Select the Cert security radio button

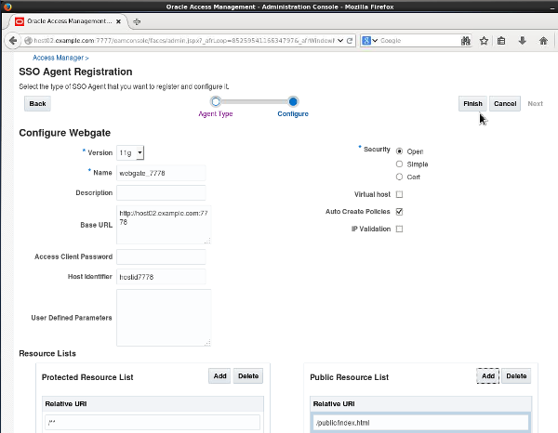coord(399,177)
